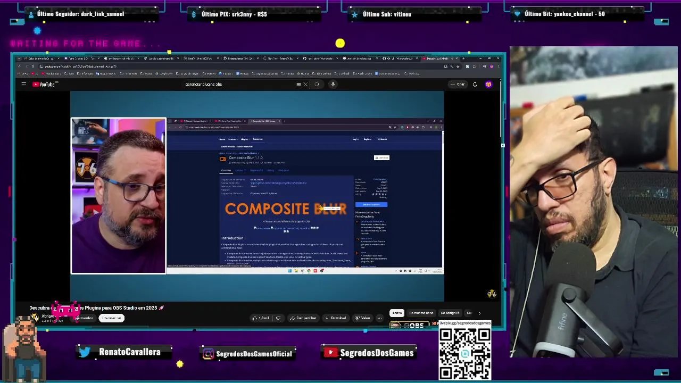681x383 pixels.
Task: Click the Último Sub vitineu label
Action: point(387,14)
